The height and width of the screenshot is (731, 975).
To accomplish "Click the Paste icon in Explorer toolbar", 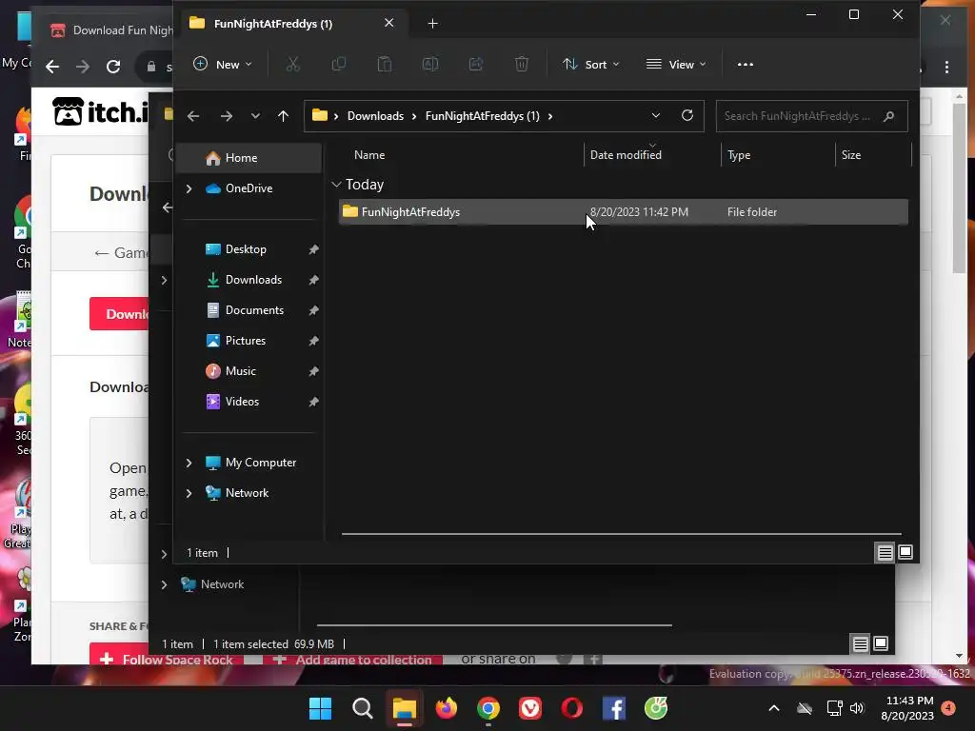I will [385, 64].
